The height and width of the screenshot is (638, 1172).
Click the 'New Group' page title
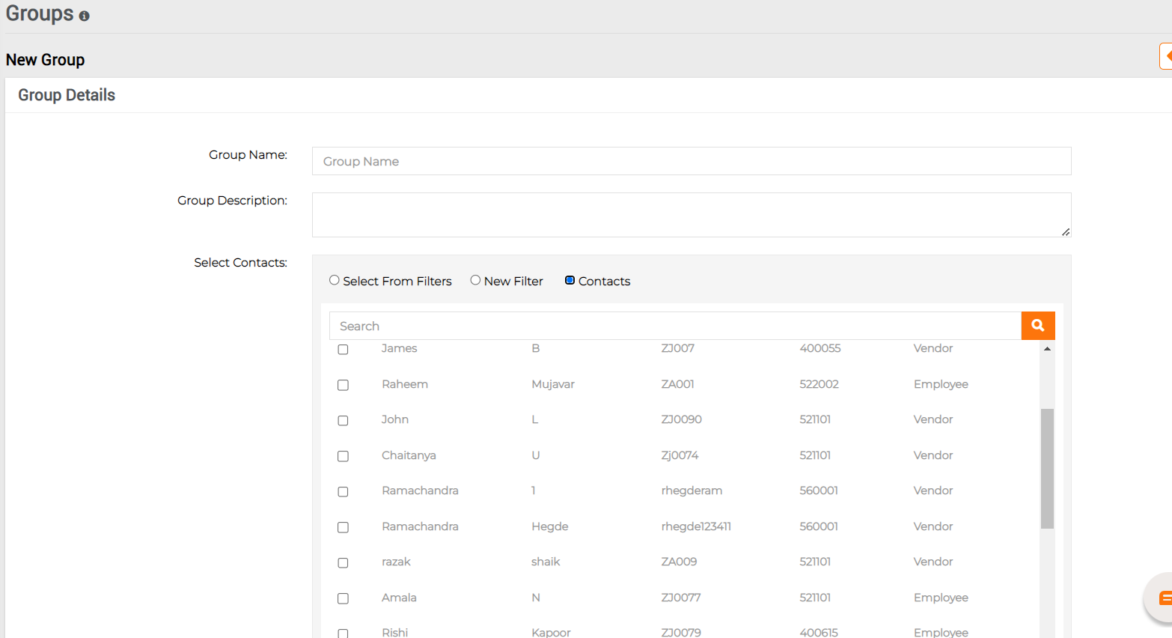(x=45, y=60)
